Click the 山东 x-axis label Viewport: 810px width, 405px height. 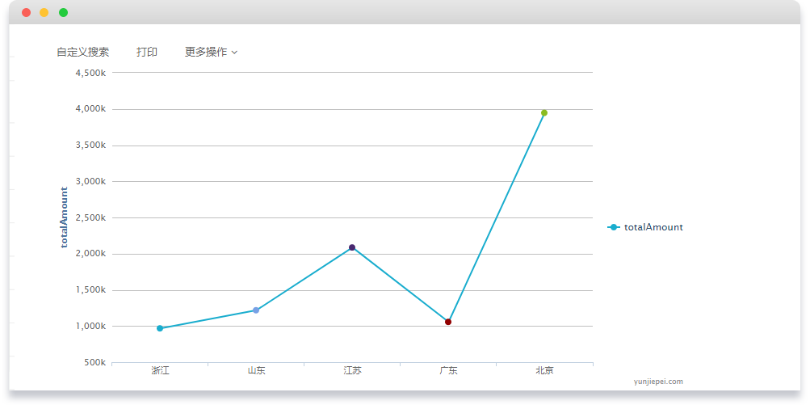pyautogui.click(x=256, y=371)
